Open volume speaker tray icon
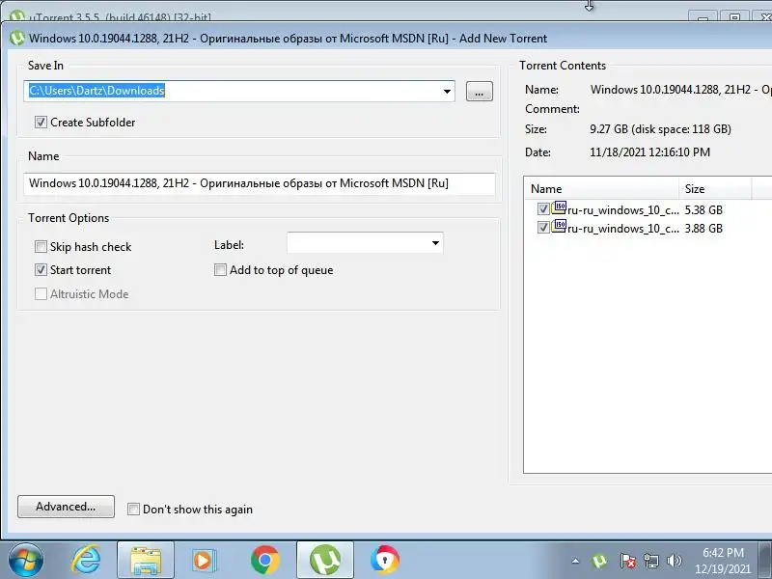This screenshot has height=579, width=772. coord(674,561)
